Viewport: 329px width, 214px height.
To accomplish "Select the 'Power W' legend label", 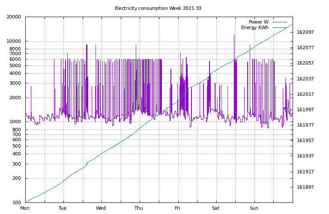I will (x=258, y=22).
